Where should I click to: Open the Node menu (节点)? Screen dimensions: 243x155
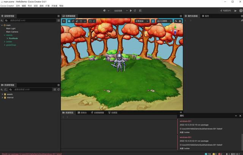30,6
